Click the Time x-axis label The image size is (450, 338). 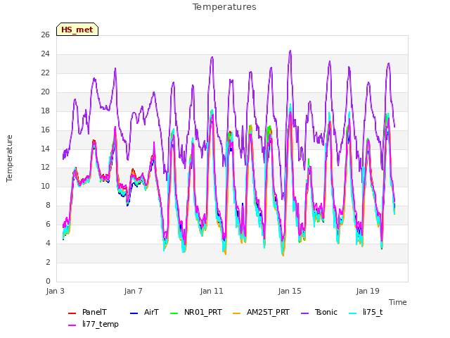point(398,302)
